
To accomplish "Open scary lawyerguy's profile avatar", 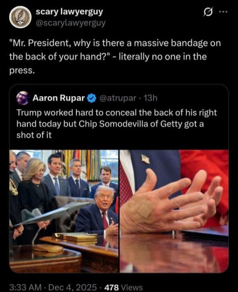I will coord(20,17).
